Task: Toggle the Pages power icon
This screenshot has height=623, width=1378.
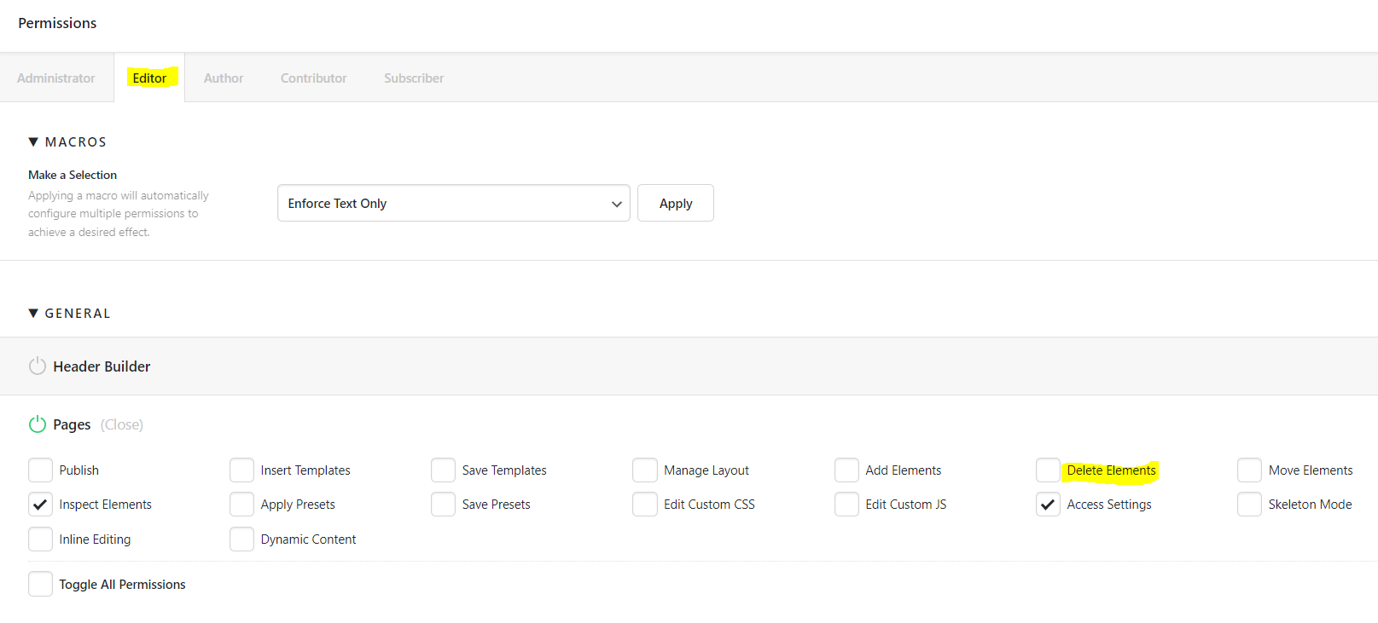Action: coord(38,424)
